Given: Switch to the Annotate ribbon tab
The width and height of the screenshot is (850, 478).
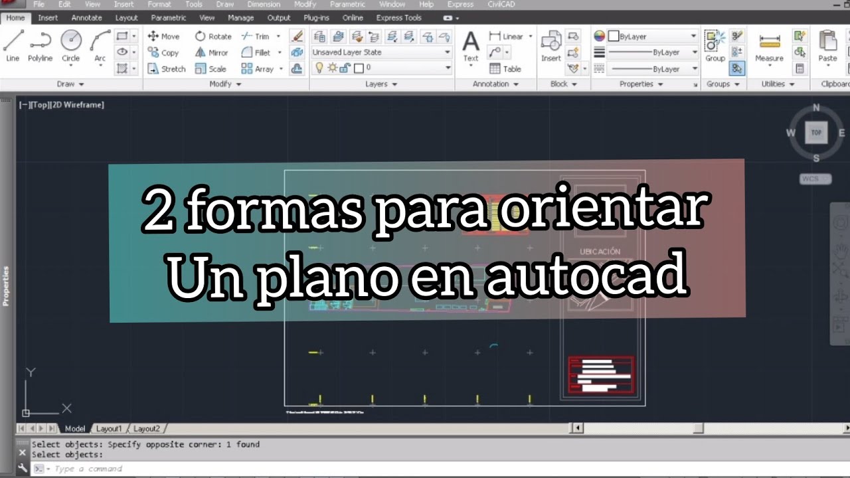Looking at the screenshot, I should 87,18.
